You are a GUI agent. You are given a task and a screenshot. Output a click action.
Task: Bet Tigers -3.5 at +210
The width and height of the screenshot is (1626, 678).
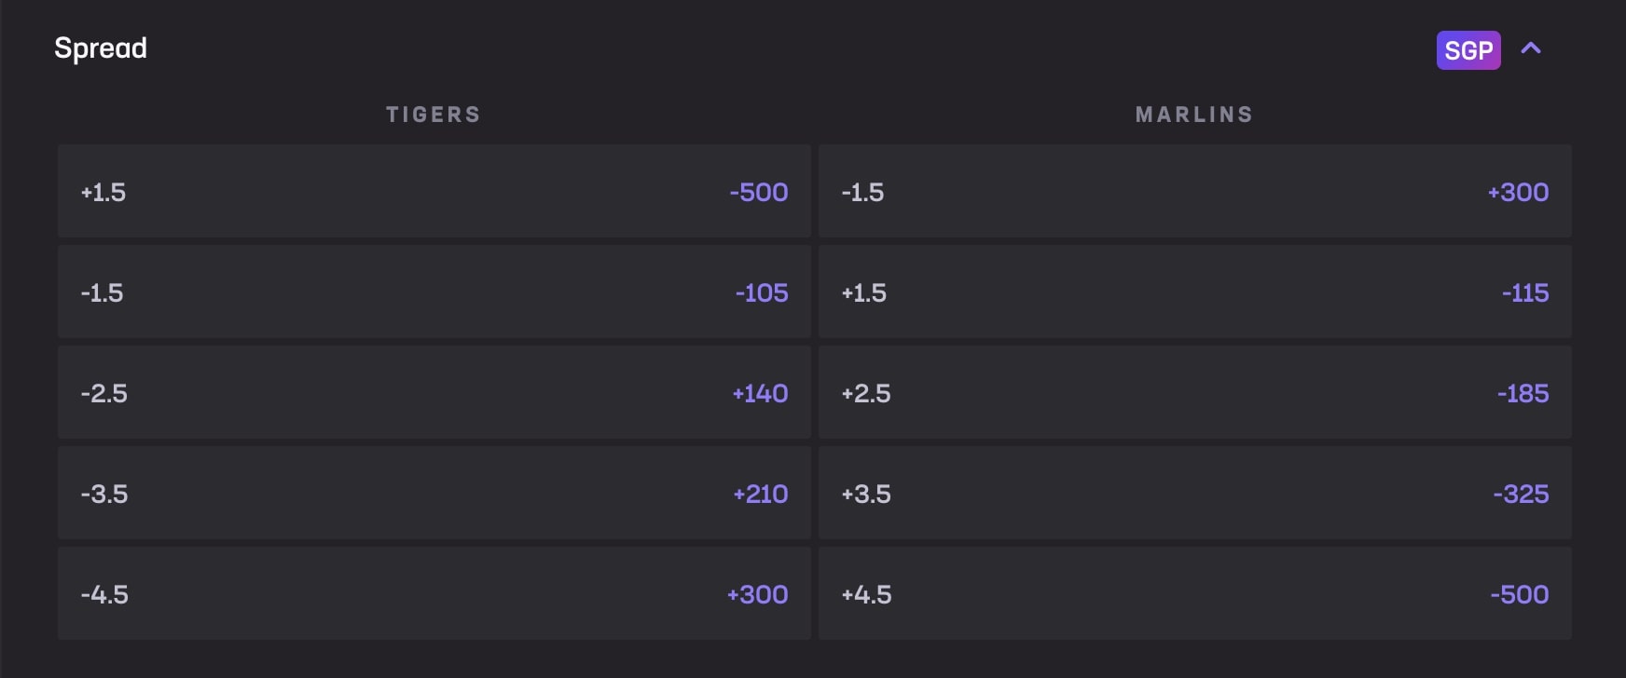coord(434,494)
